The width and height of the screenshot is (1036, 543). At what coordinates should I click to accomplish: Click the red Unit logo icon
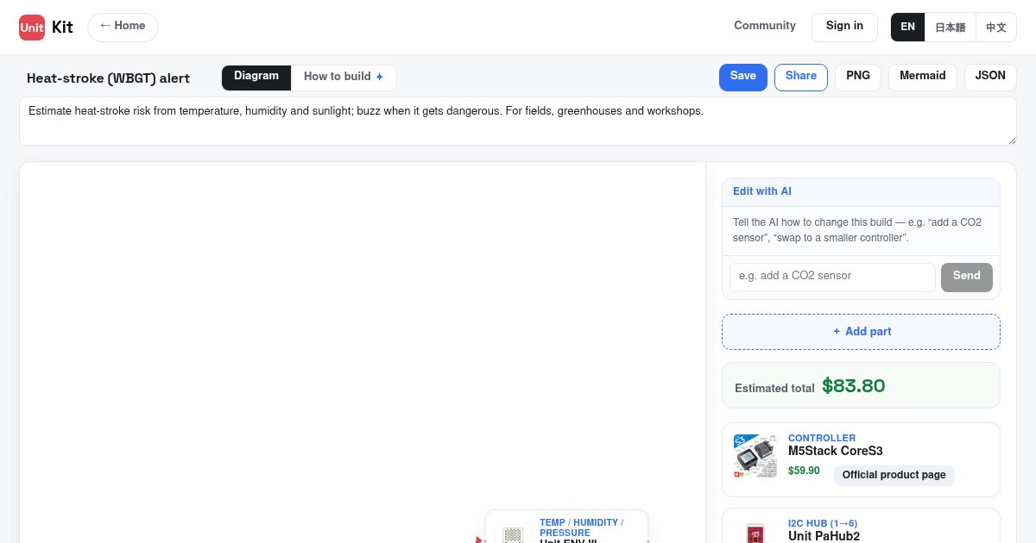(32, 27)
